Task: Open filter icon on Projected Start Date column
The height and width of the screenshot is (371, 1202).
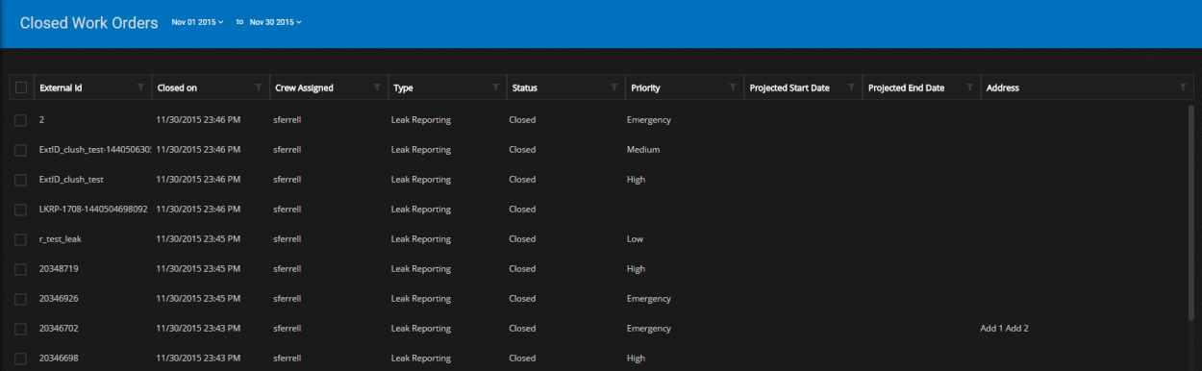Action: coord(850,87)
